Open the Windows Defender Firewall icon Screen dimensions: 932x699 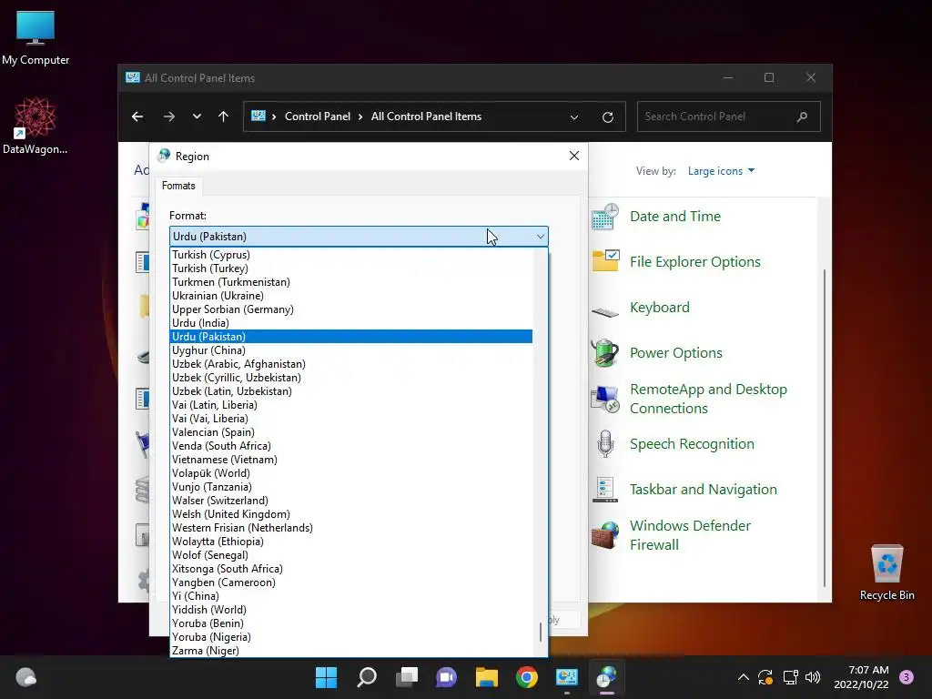click(605, 535)
